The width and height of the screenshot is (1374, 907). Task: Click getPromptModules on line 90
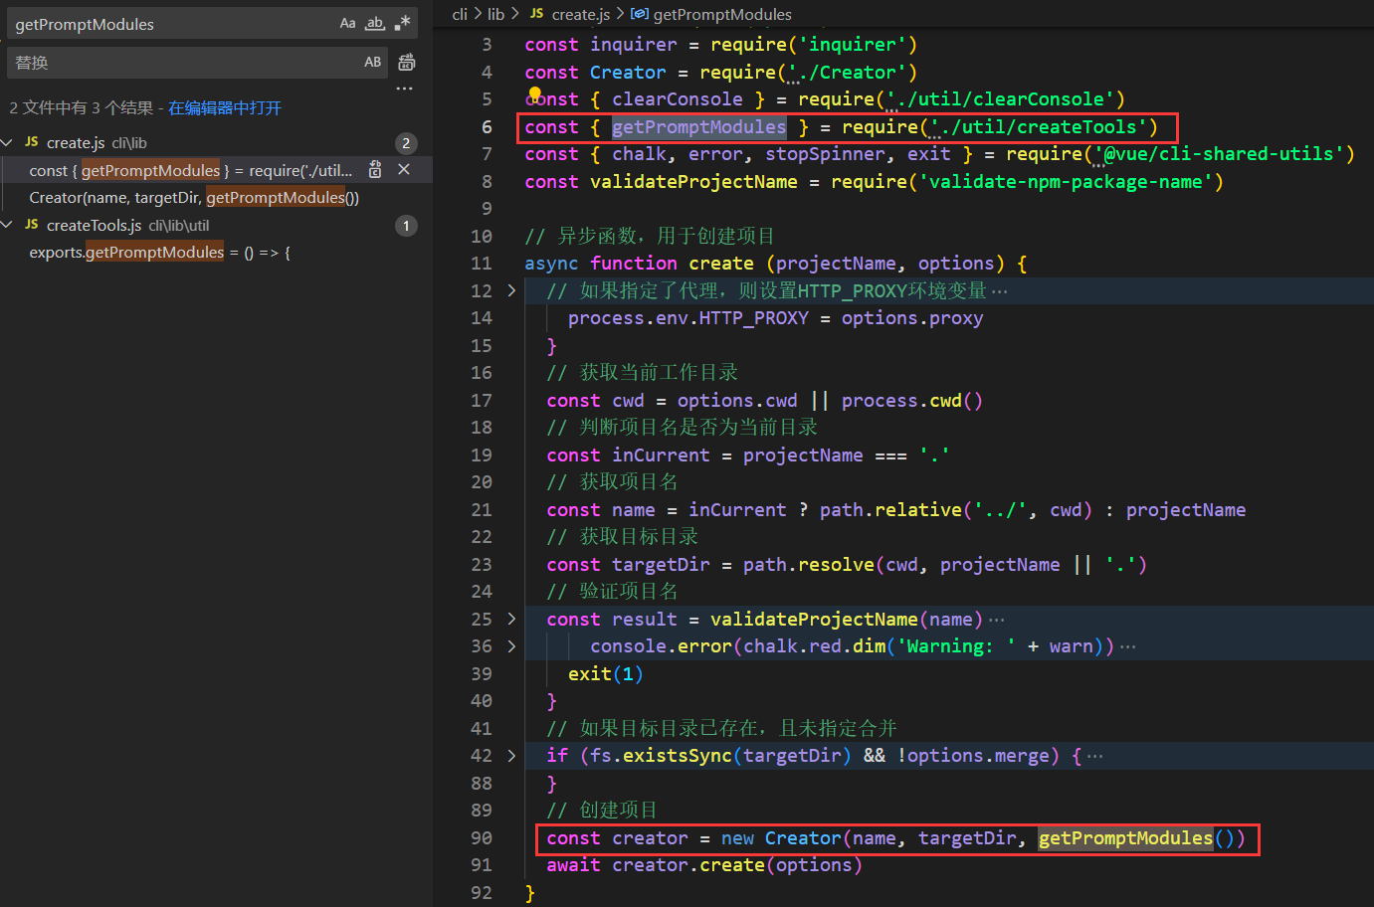tap(1126, 838)
